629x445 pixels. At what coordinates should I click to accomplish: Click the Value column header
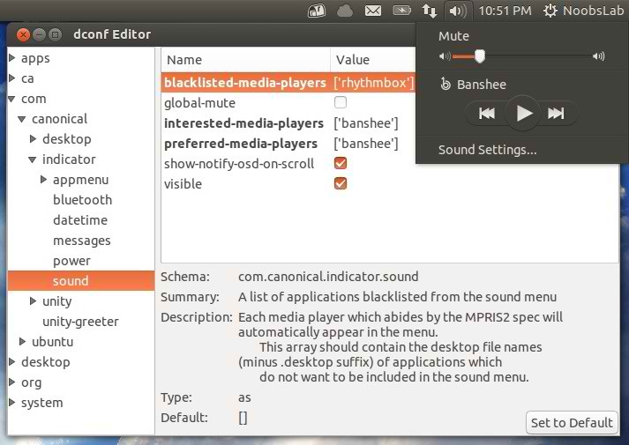(373, 60)
